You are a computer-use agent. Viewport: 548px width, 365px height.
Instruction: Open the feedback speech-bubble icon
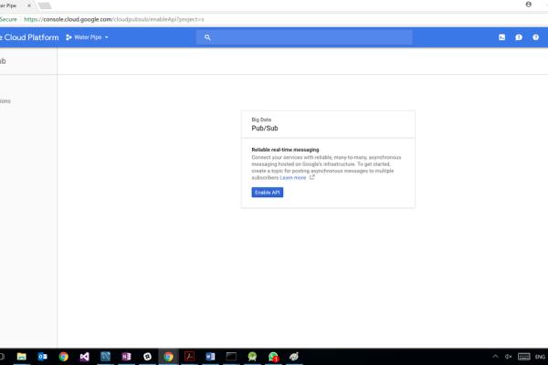[519, 37]
